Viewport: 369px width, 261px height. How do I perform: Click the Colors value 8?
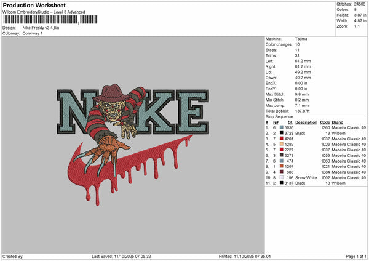click(x=355, y=10)
